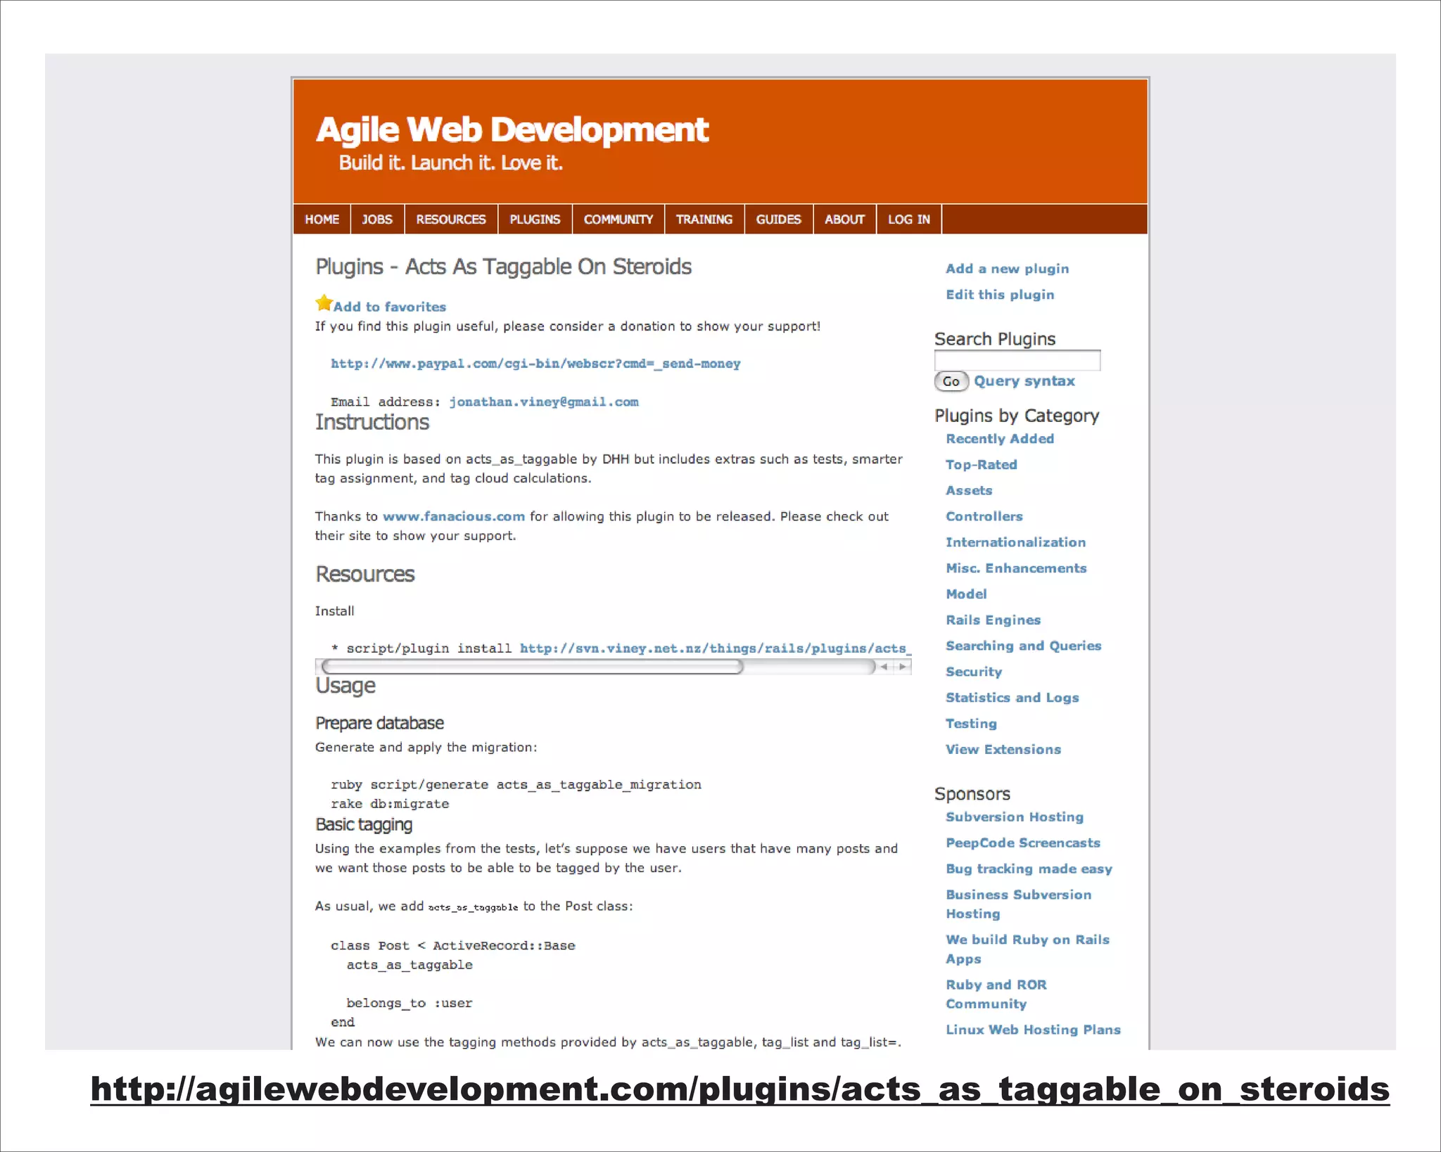Click the scrollbar right arrow
This screenshot has height=1152, width=1441.
[x=903, y=667]
